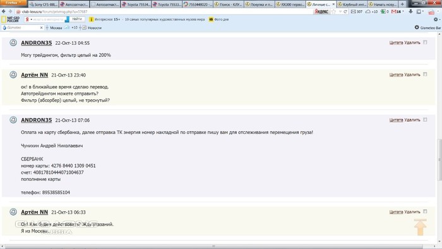The height and width of the screenshot is (249, 442).
Task: Expand the Yandex search engine dropdown arrow
Action: click(32, 20)
